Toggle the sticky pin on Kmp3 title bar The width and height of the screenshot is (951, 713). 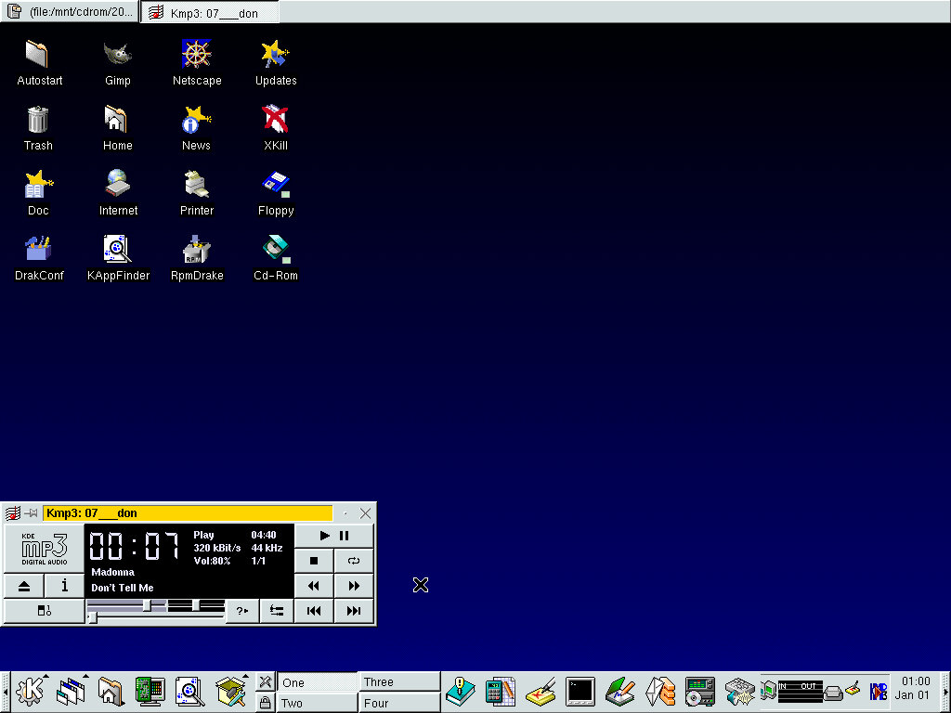tap(32, 513)
